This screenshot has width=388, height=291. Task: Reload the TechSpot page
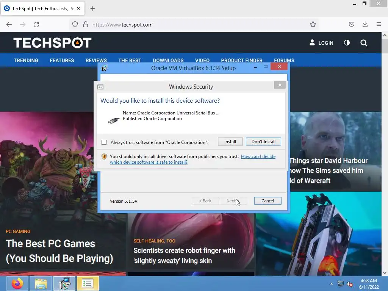36,25
